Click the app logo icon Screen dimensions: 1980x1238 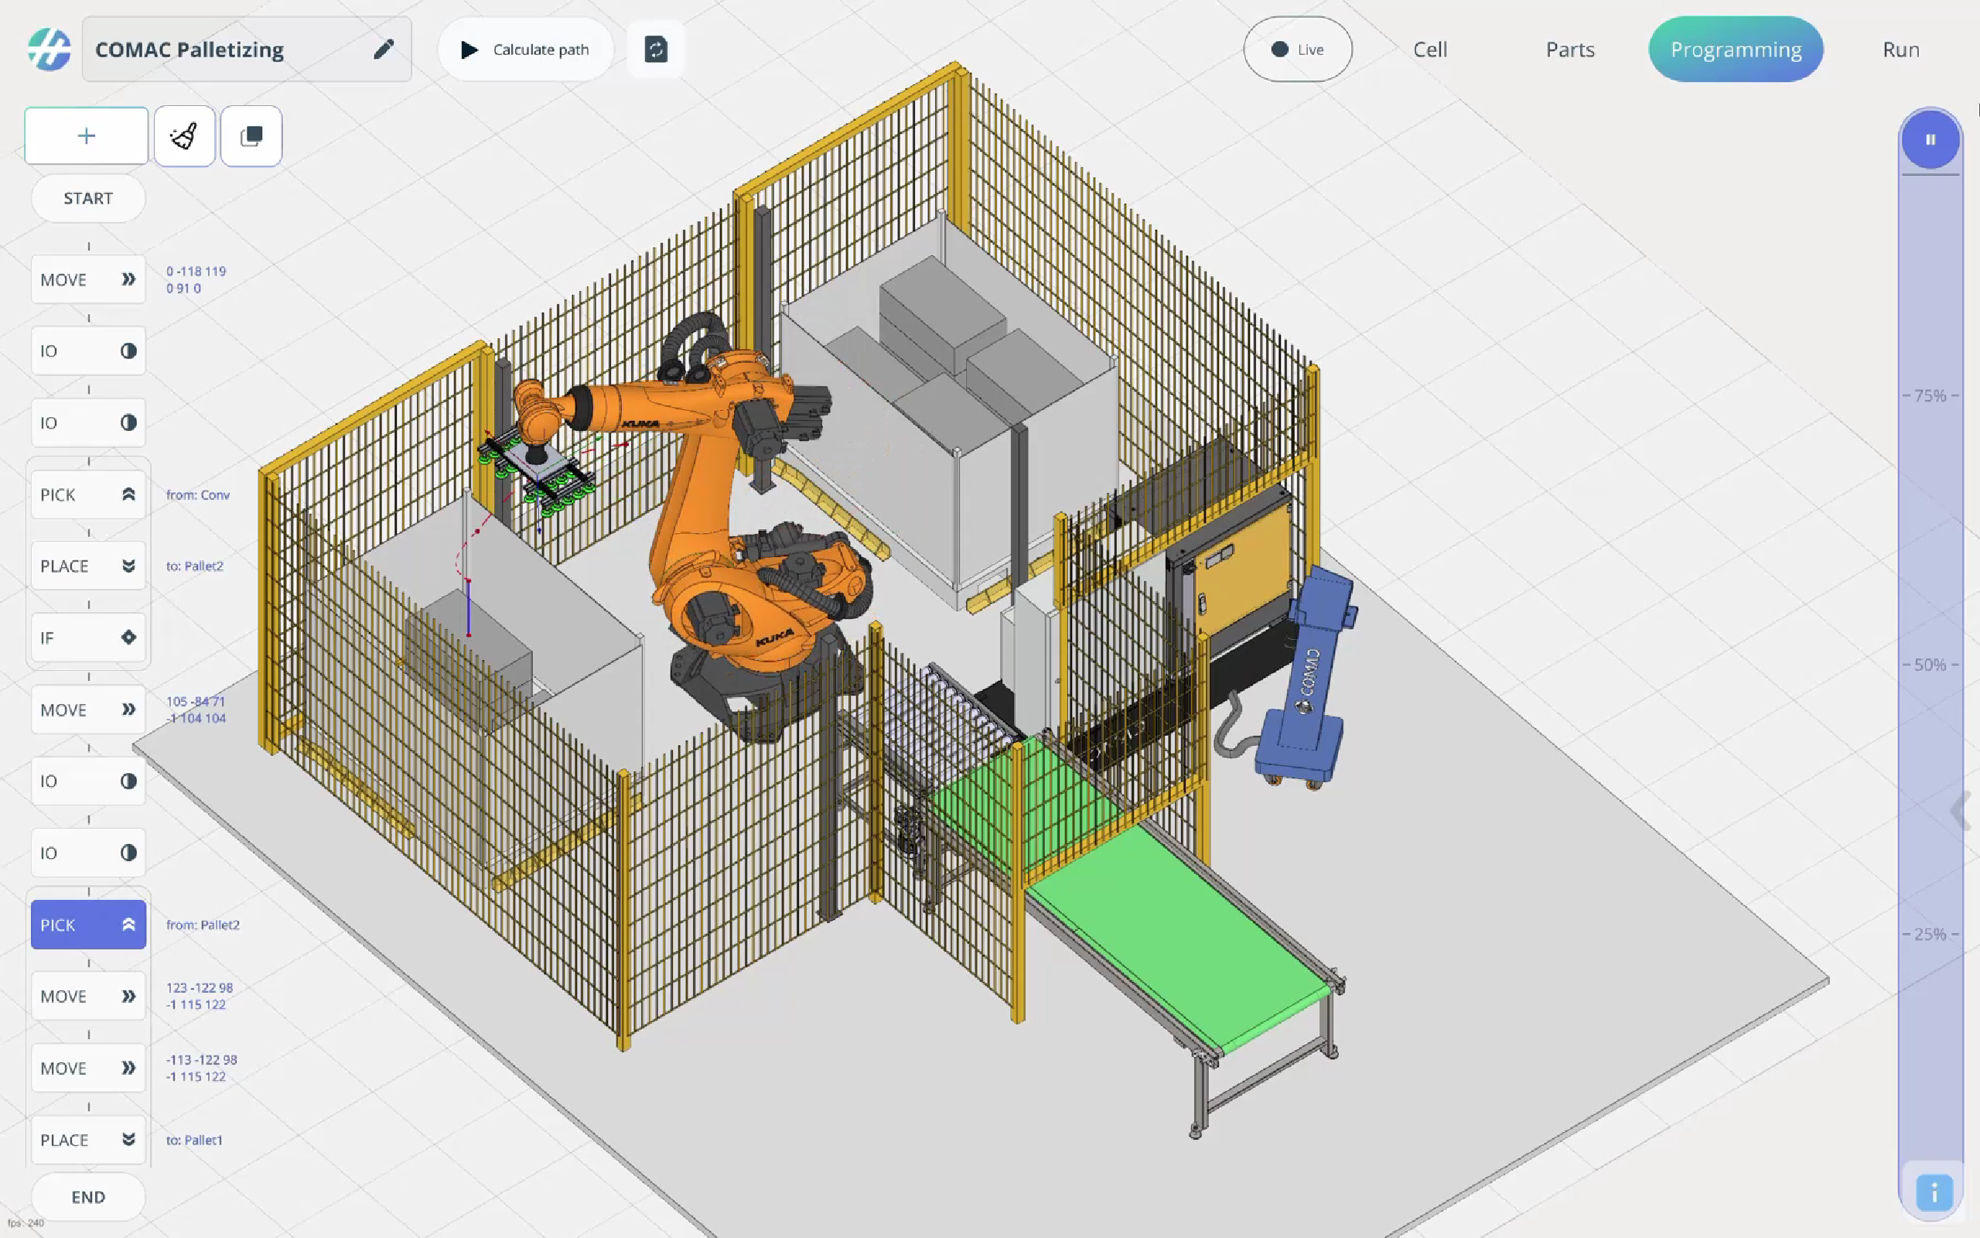click(x=49, y=49)
